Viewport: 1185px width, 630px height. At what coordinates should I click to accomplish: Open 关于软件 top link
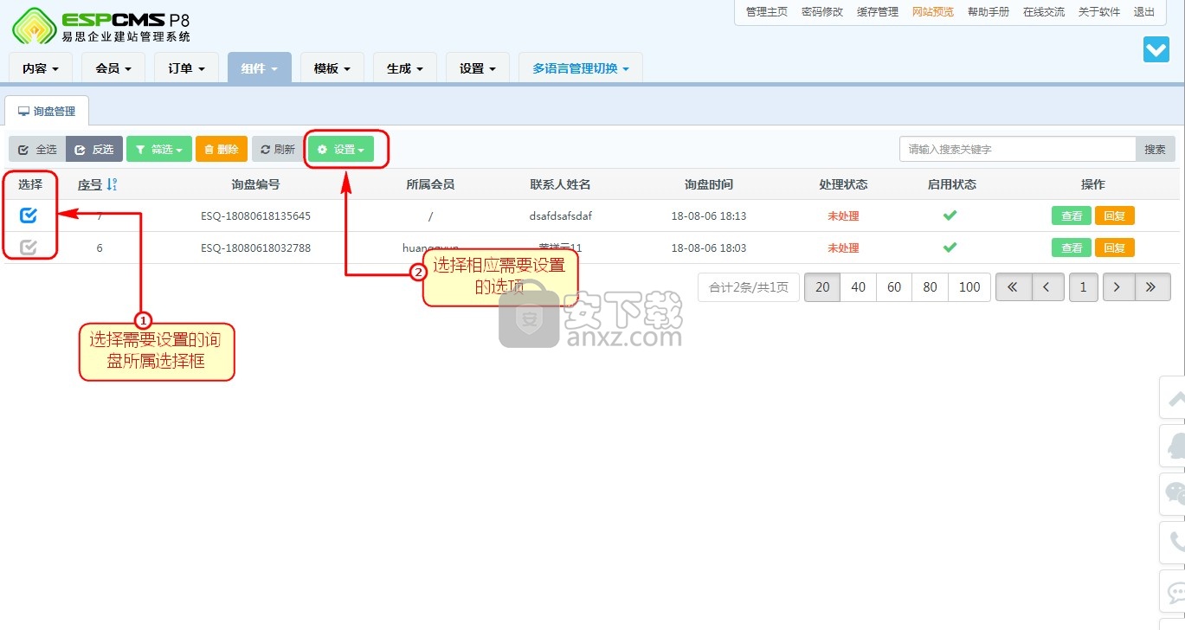pos(1098,12)
